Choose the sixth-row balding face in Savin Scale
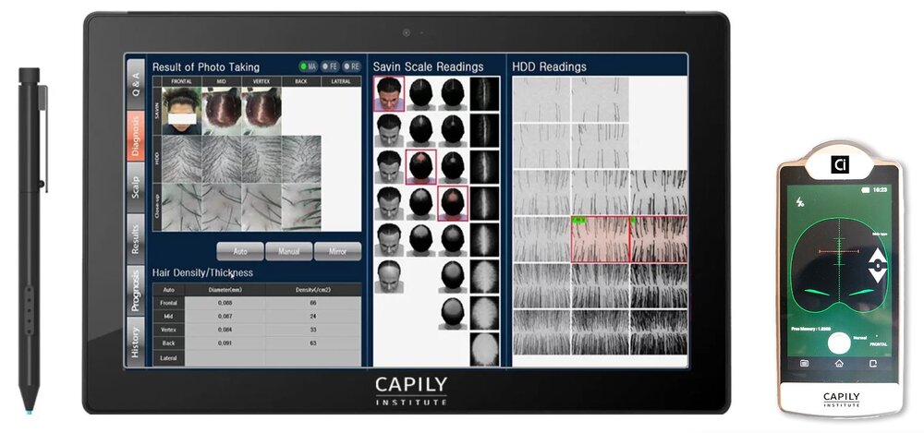This screenshot has height=433, width=924. [389, 276]
